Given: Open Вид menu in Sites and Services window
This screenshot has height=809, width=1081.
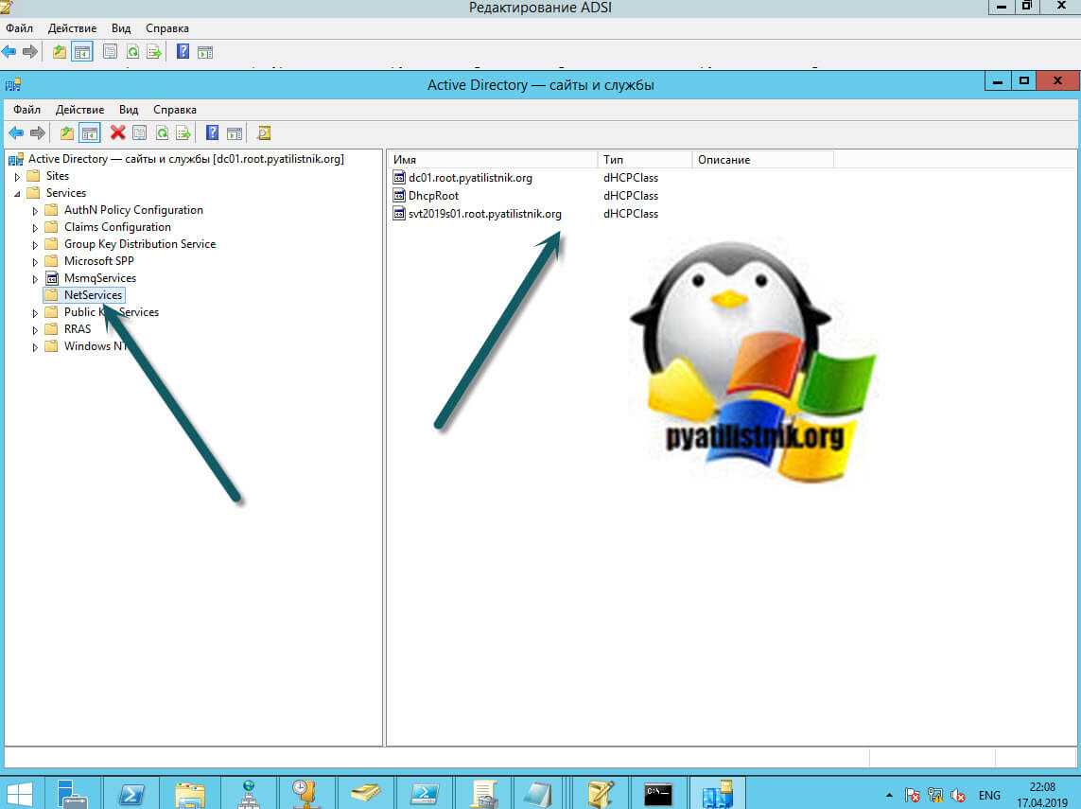Looking at the screenshot, I should point(129,110).
